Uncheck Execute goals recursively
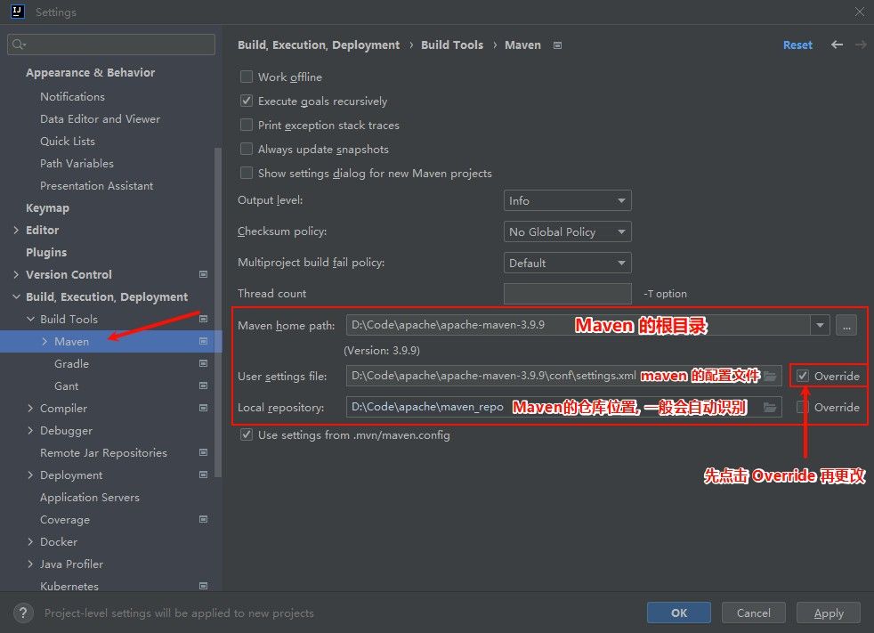This screenshot has height=633, width=874. (246, 101)
